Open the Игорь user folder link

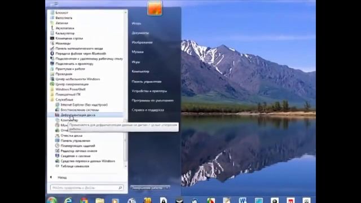(x=137, y=24)
